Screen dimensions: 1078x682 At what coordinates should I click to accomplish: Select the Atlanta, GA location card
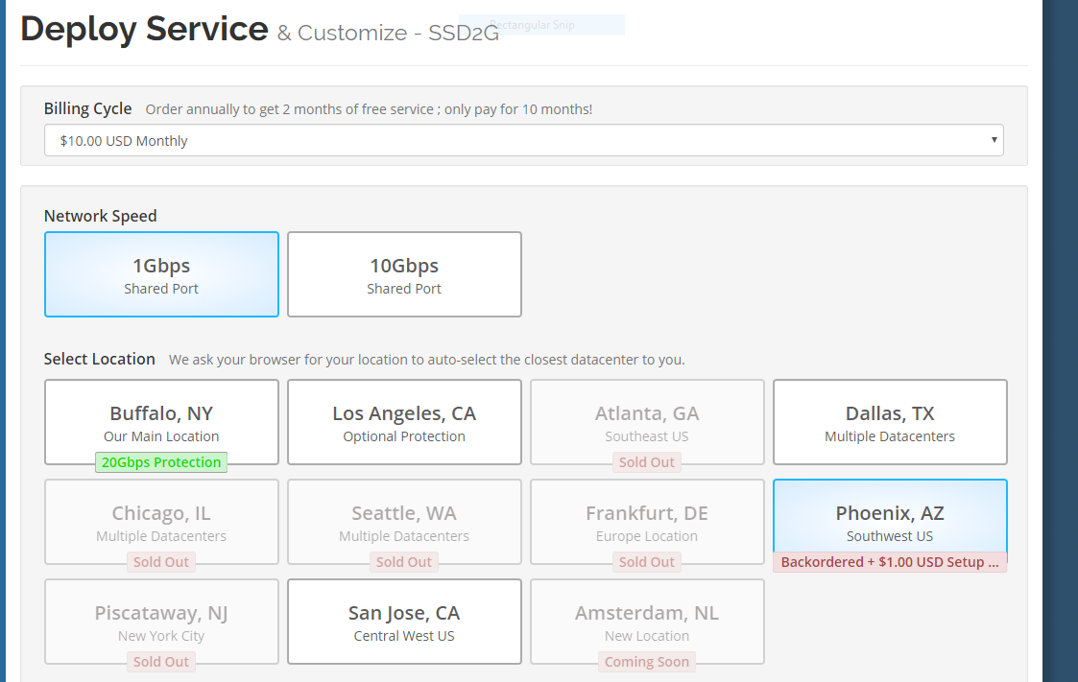point(647,420)
